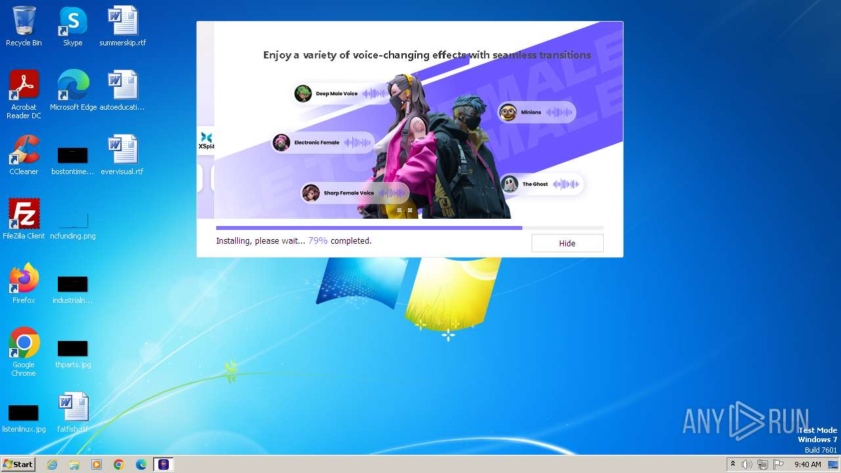Click the XSplit logo on the previous slide
841x473 pixels.
pyautogui.click(x=206, y=141)
